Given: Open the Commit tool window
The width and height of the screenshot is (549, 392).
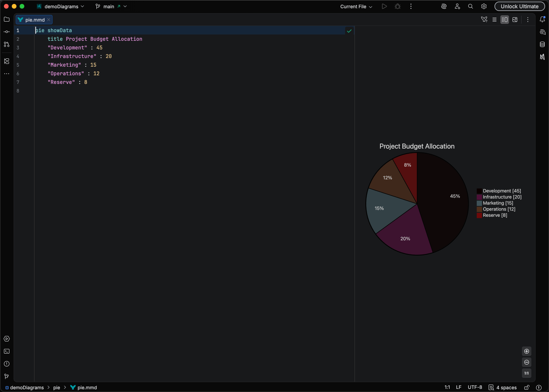Looking at the screenshot, I should pyautogui.click(x=7, y=32).
